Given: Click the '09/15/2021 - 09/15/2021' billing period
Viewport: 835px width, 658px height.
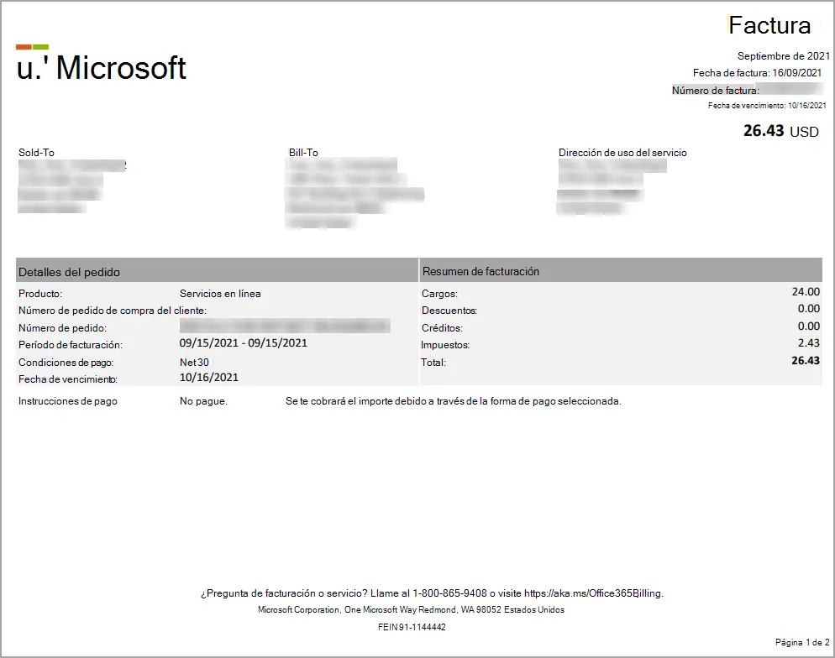Looking at the screenshot, I should click(x=244, y=343).
